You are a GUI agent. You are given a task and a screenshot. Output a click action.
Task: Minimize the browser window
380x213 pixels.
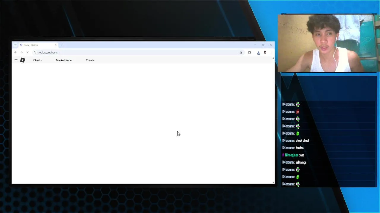tap(255, 45)
